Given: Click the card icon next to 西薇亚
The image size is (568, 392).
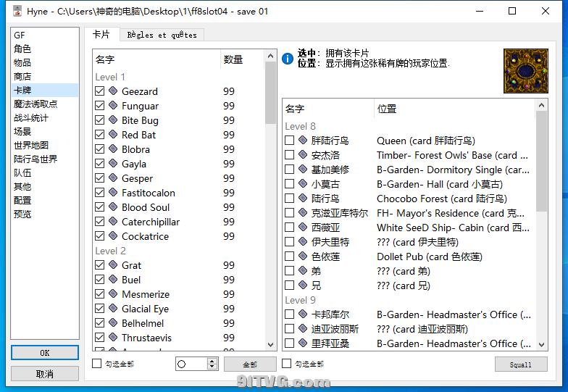Looking at the screenshot, I should [303, 228].
